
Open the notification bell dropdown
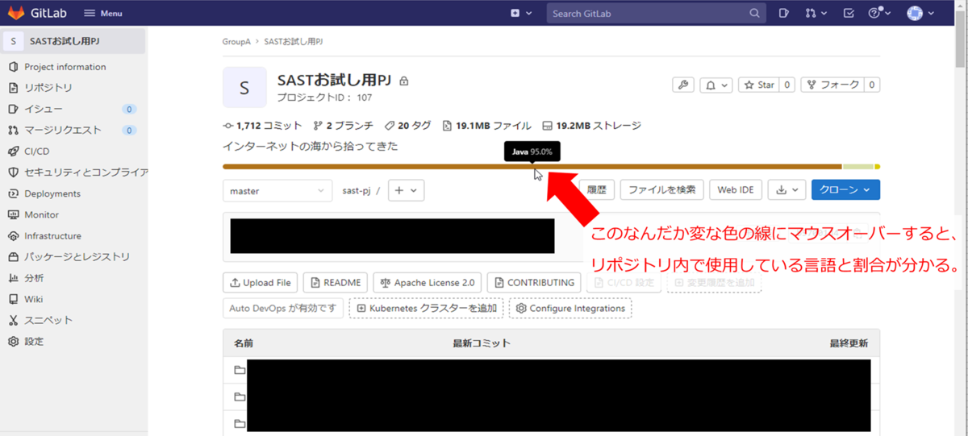pyautogui.click(x=716, y=85)
